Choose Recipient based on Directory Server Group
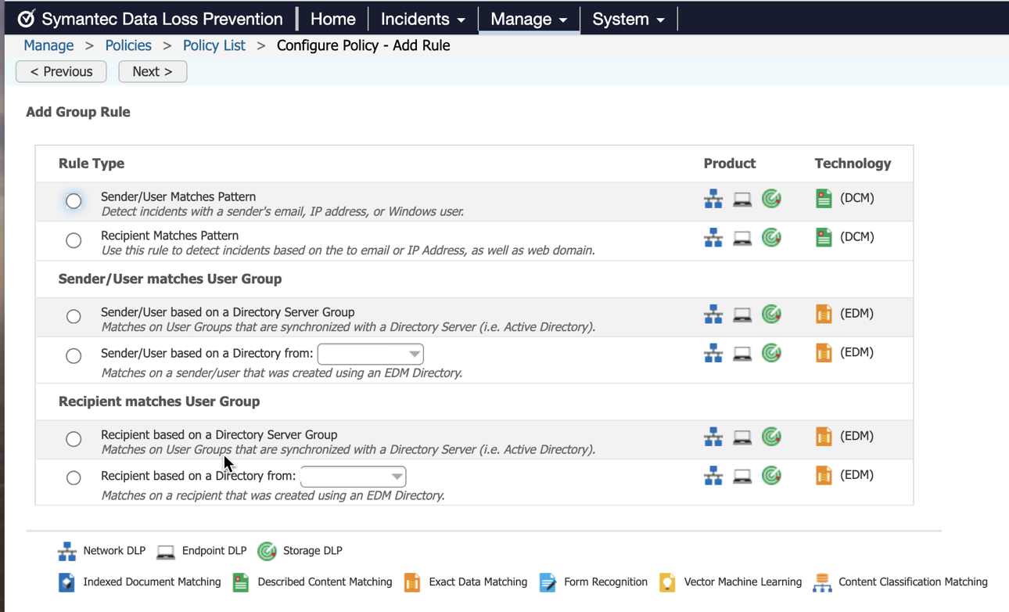Image resolution: width=1009 pixels, height=612 pixels. point(74,439)
